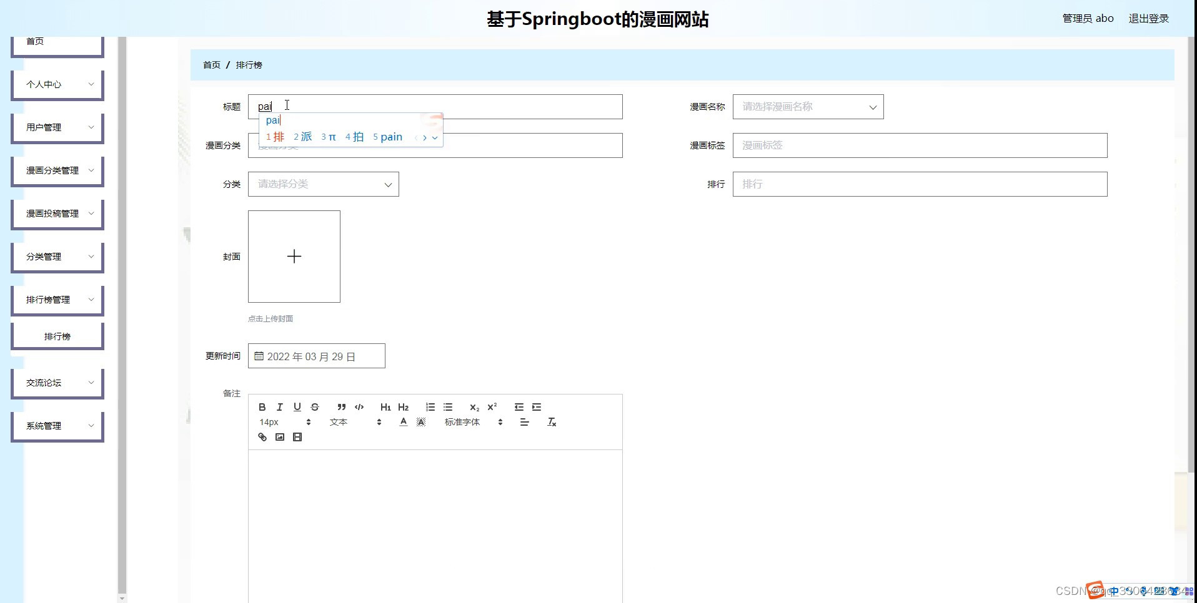Toggle bold formatting in the 备注 editor
This screenshot has height=603, width=1197.
(x=262, y=407)
